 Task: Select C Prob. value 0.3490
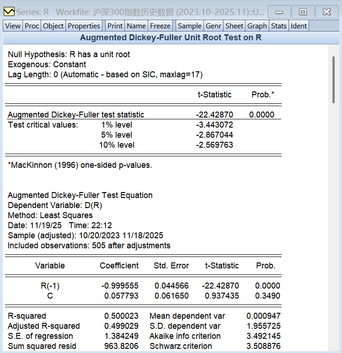[x=267, y=295]
